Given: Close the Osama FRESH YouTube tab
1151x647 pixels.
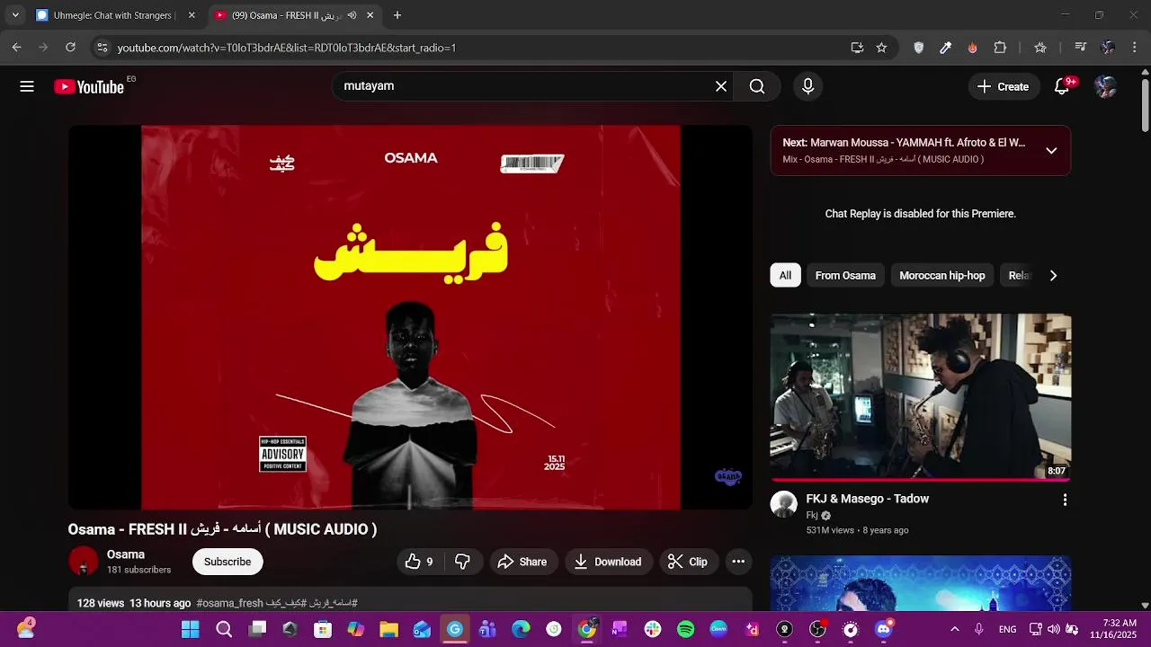Looking at the screenshot, I should tap(370, 15).
